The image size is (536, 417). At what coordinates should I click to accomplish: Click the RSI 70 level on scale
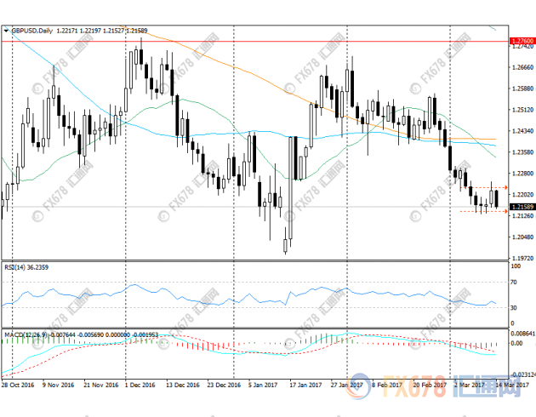514,280
